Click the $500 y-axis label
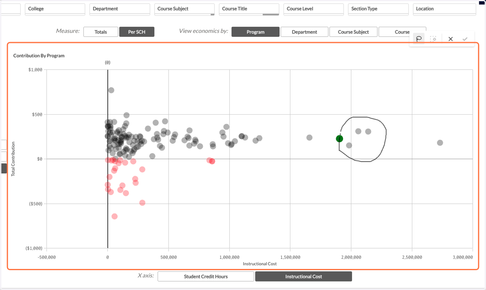 tap(38, 114)
